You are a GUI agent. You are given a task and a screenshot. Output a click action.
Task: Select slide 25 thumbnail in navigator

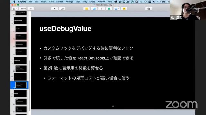[x=21, y=109]
